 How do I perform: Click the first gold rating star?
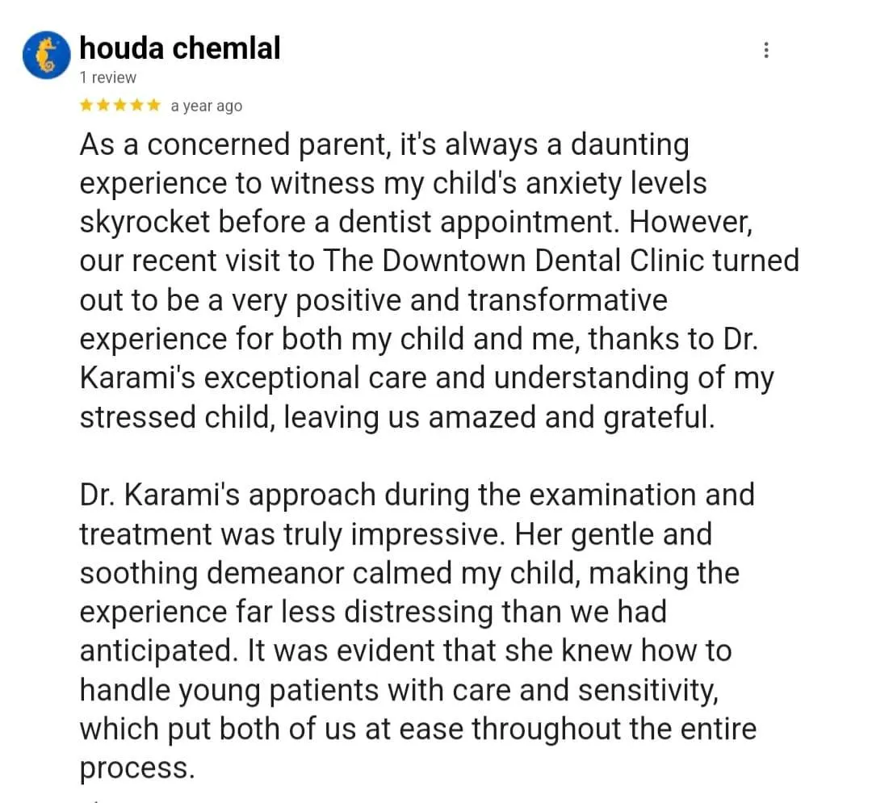[86, 105]
